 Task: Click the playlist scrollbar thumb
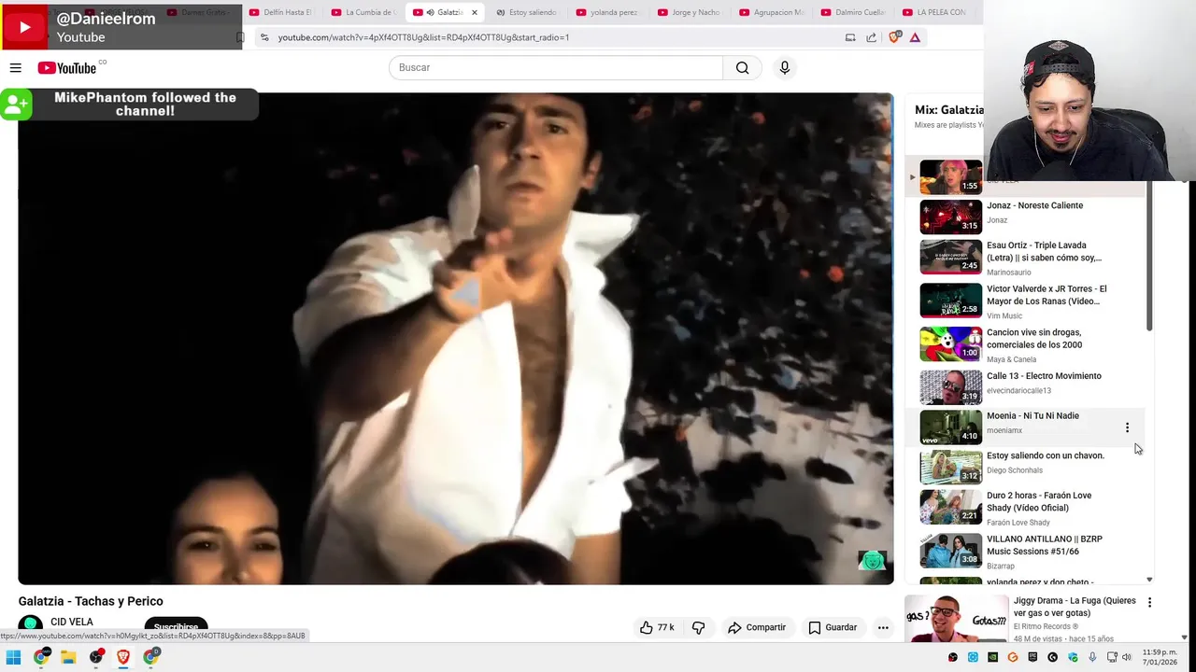pyautogui.click(x=1149, y=257)
